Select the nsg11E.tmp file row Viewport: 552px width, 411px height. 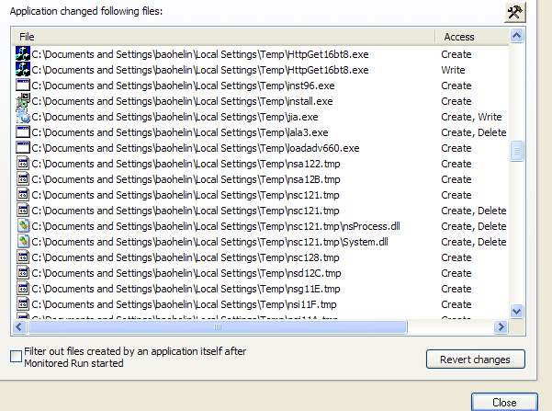click(x=186, y=289)
